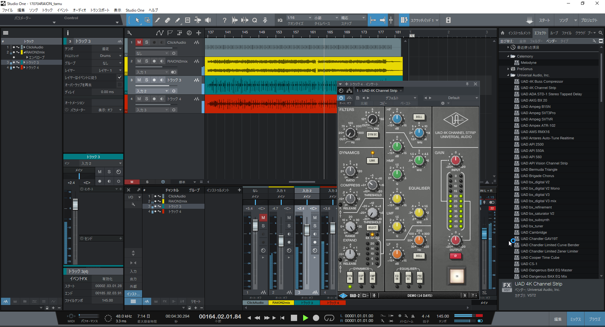Open the Studio One menu
Screen dimensions: 605x327
point(135,10)
